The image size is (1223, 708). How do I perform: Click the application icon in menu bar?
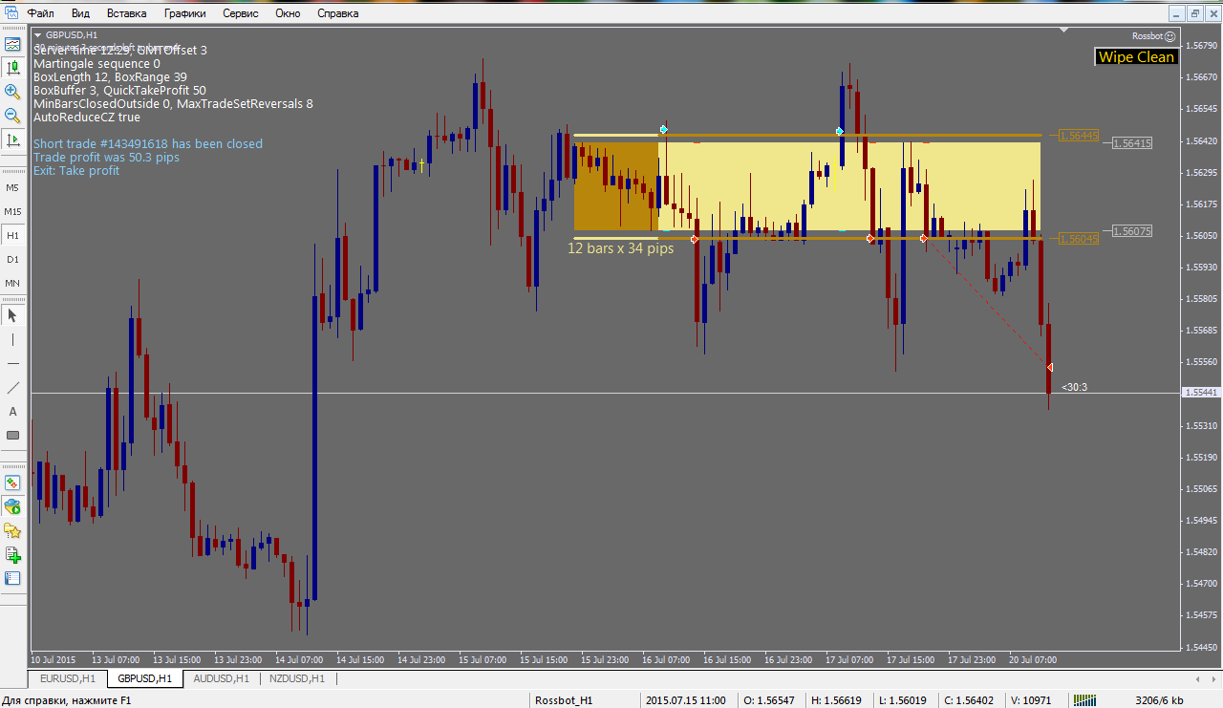pyautogui.click(x=11, y=13)
